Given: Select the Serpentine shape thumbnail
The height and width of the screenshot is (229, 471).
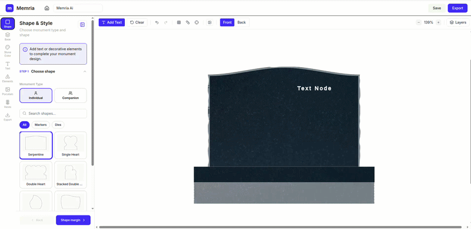Looking at the screenshot, I should [36, 145].
